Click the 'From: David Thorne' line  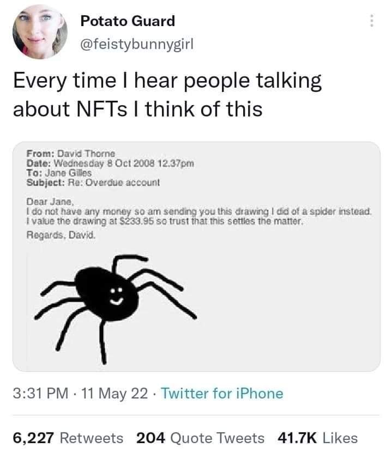click(71, 154)
